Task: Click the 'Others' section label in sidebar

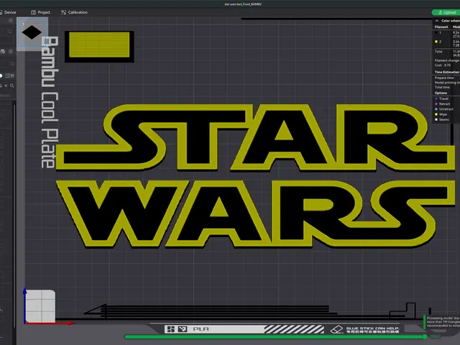Action: pos(5,96)
